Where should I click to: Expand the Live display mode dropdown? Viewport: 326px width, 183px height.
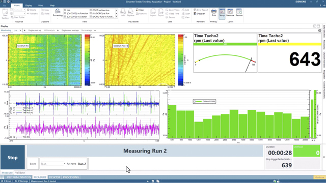click(x=20, y=30)
